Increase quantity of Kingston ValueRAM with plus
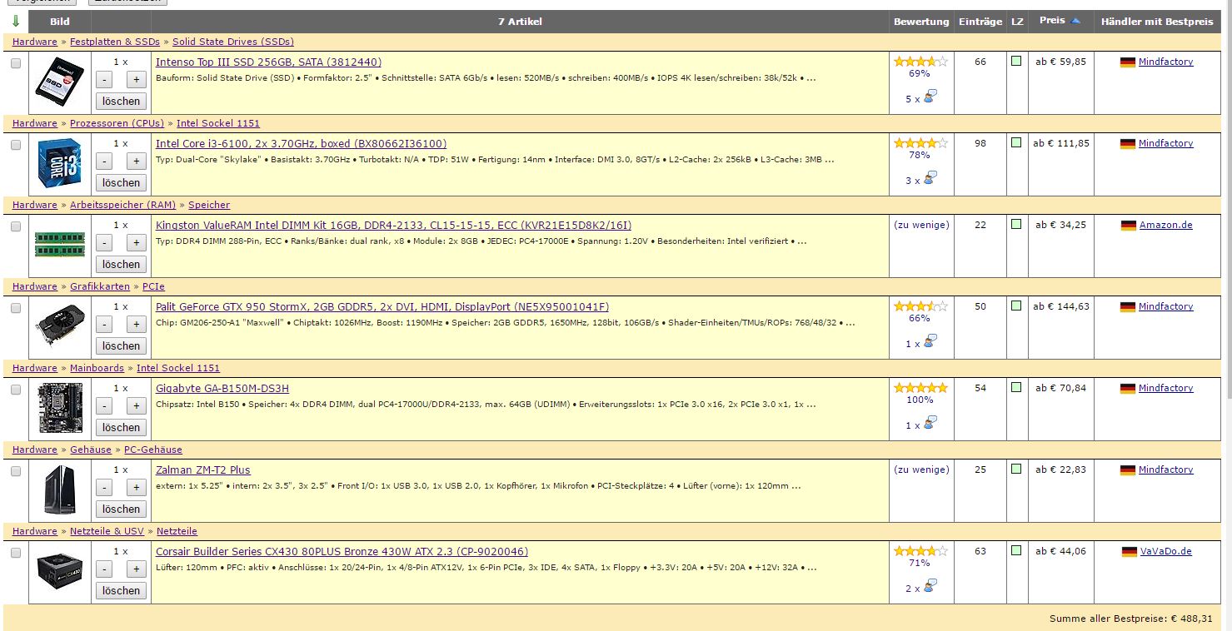 [x=136, y=243]
